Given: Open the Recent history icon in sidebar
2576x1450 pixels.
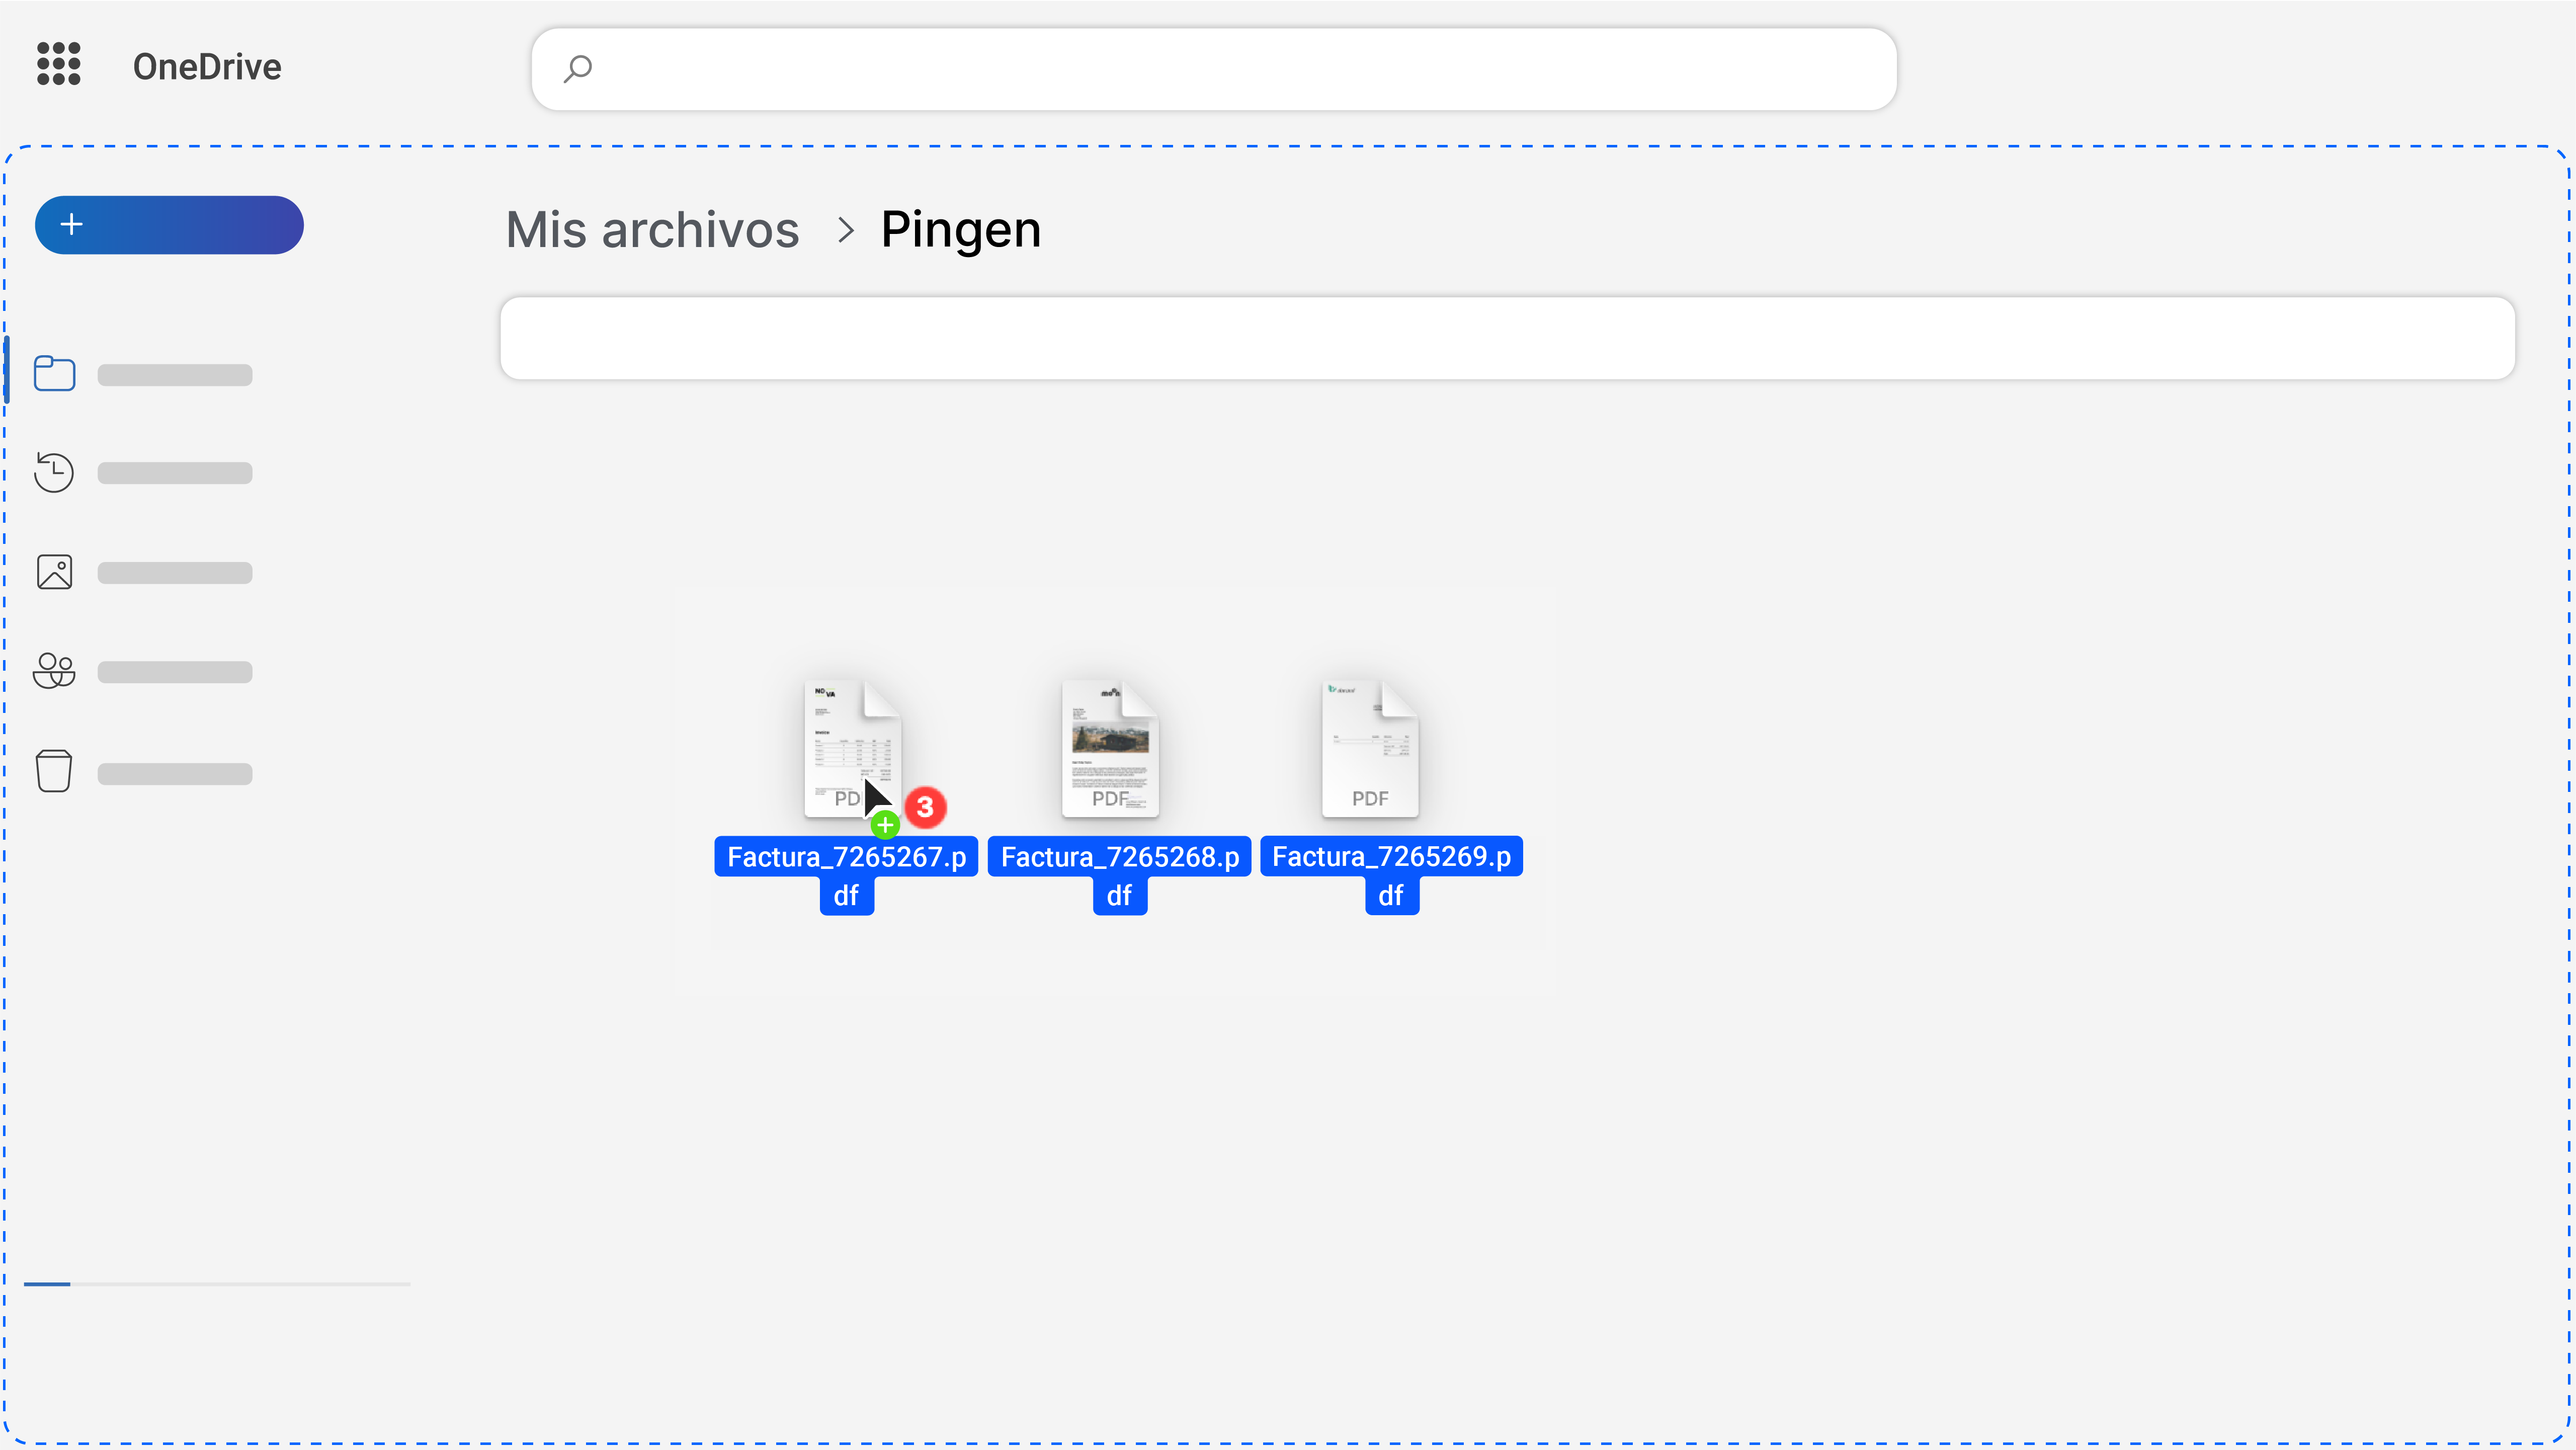Looking at the screenshot, I should tap(54, 472).
